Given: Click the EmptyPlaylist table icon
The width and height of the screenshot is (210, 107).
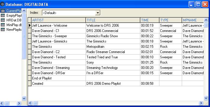Looking at the screenshot, I should point(3,16).
